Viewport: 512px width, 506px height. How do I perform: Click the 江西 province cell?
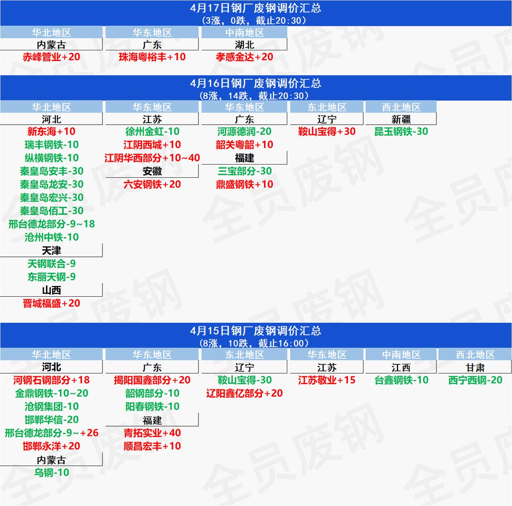pyautogui.click(x=401, y=367)
